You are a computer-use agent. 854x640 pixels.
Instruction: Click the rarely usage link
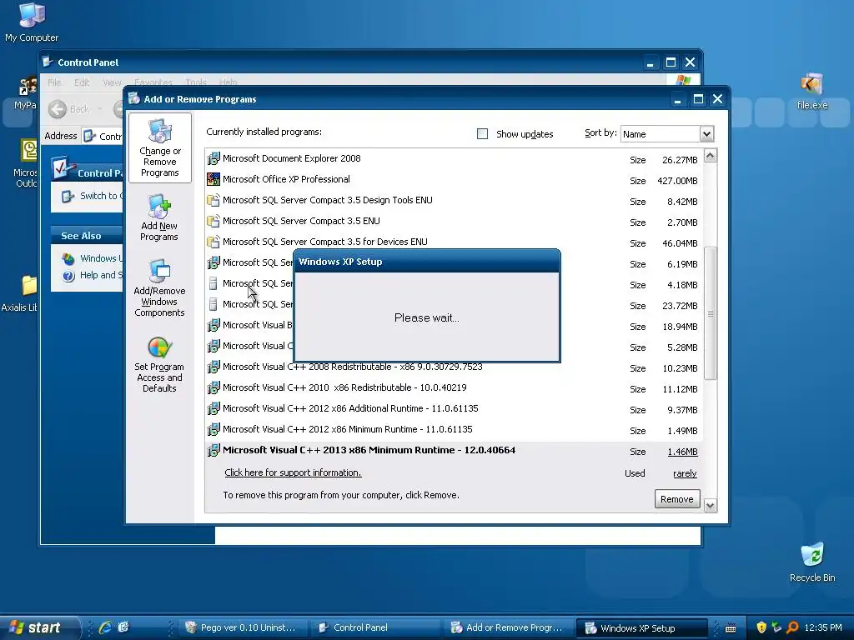(x=685, y=473)
